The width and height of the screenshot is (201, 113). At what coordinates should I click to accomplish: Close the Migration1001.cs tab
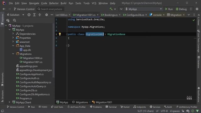click(98, 15)
